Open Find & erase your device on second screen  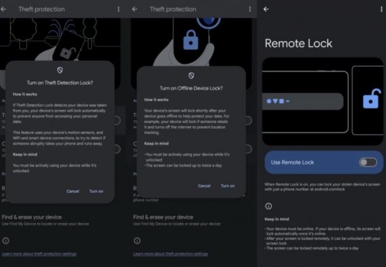177,220
